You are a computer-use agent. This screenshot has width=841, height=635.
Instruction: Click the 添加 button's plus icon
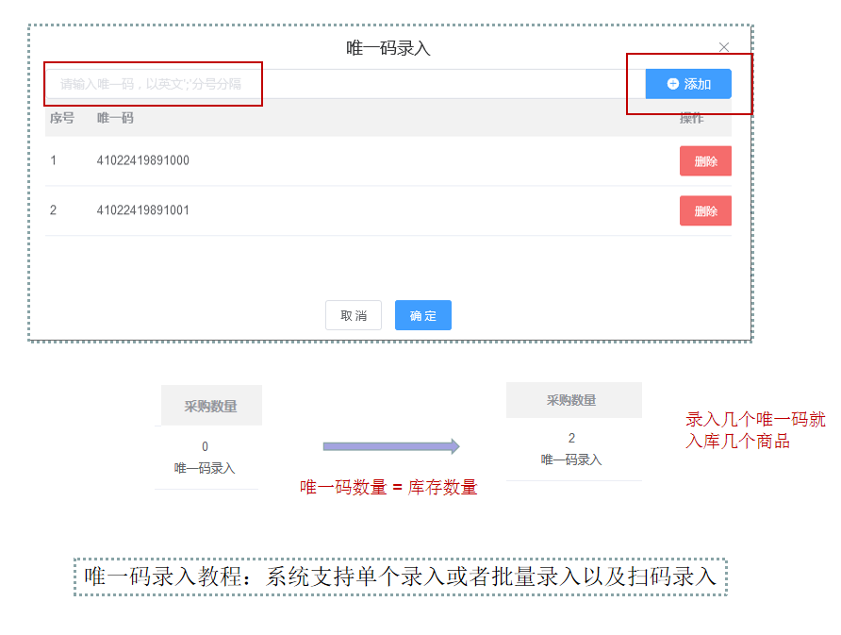tap(672, 84)
